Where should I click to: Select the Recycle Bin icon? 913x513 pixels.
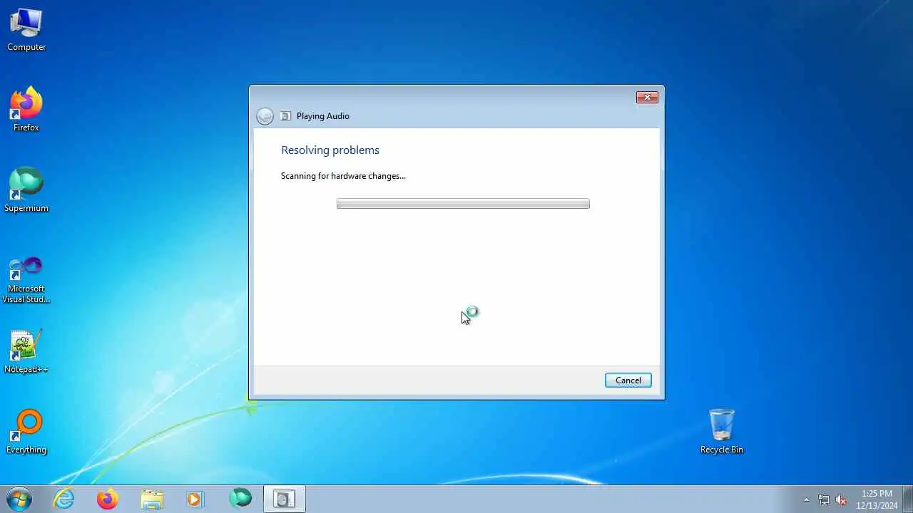(x=721, y=432)
